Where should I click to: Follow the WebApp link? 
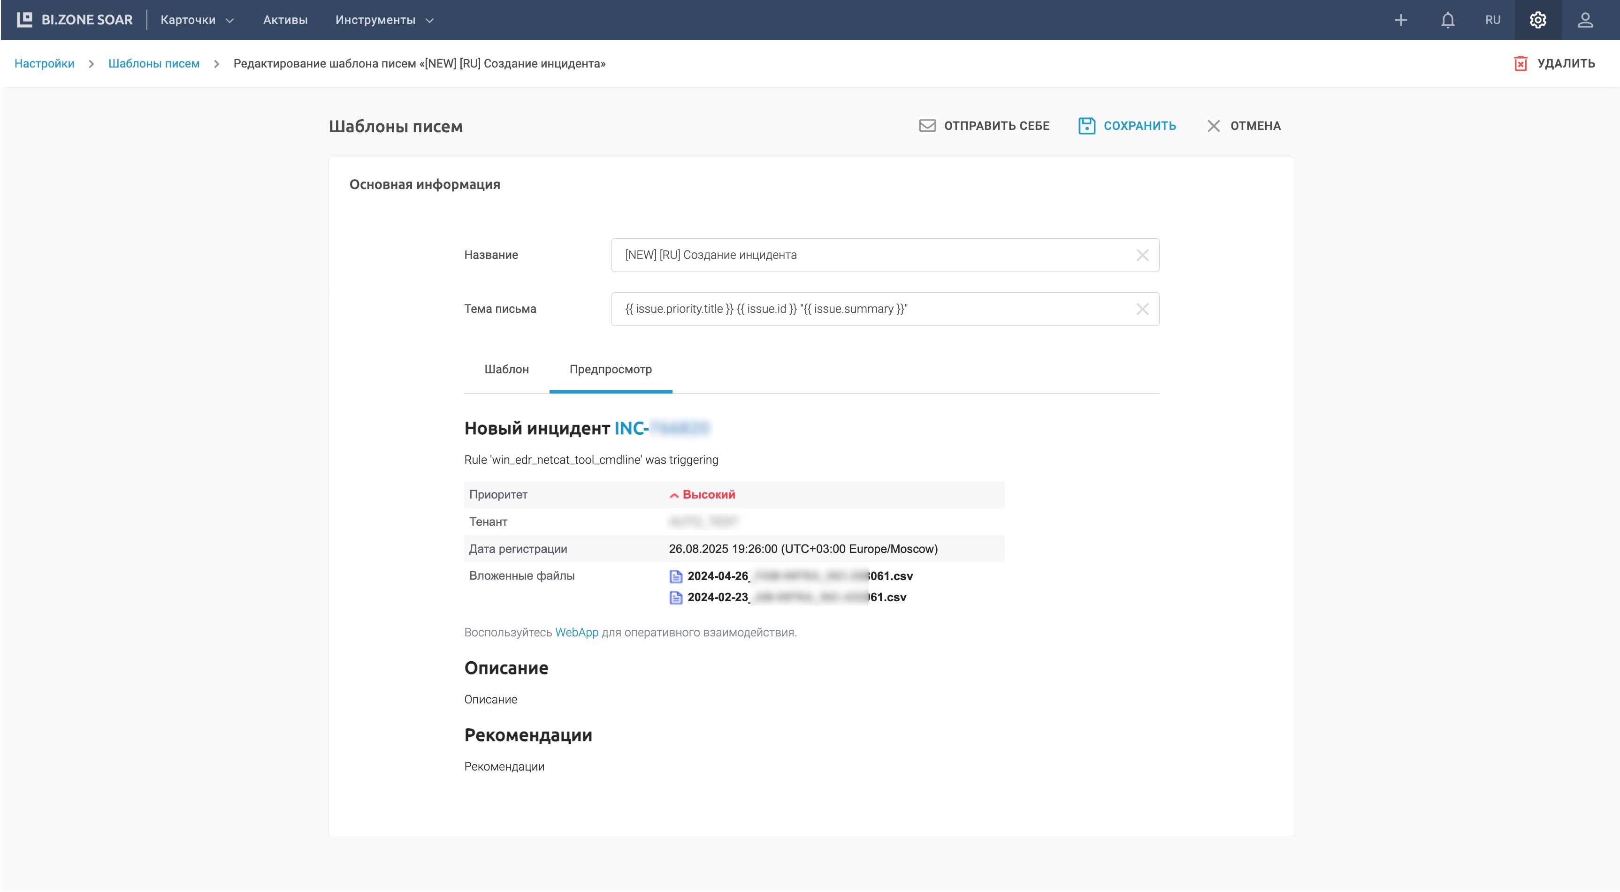coord(576,632)
